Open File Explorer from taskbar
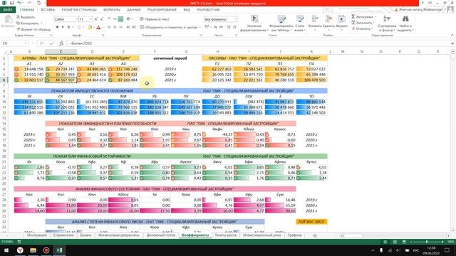The width and height of the screenshot is (456, 256). [33, 250]
